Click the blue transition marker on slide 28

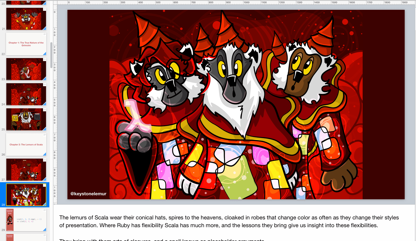click(45, 204)
